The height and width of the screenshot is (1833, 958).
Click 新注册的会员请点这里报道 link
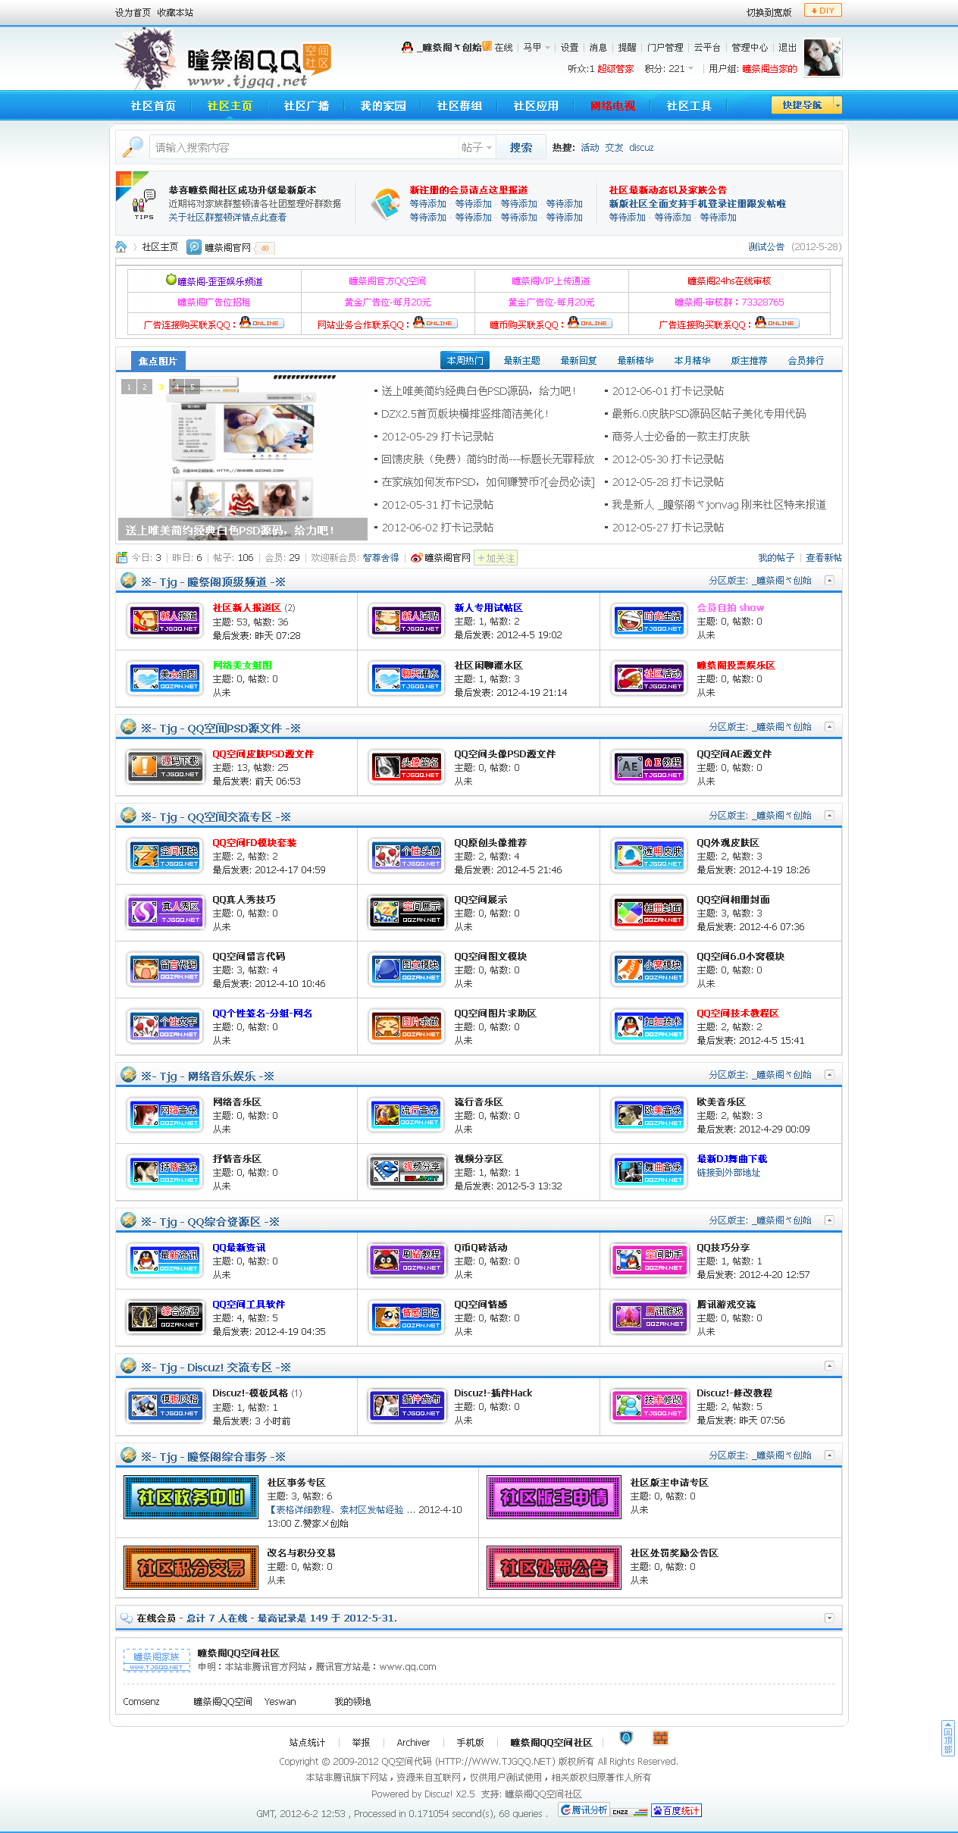pos(468,190)
